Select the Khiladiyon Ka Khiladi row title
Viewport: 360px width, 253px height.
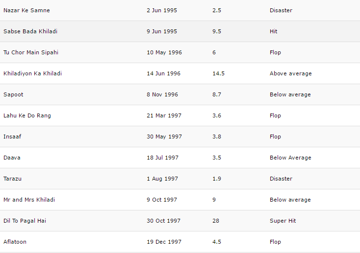(32, 73)
